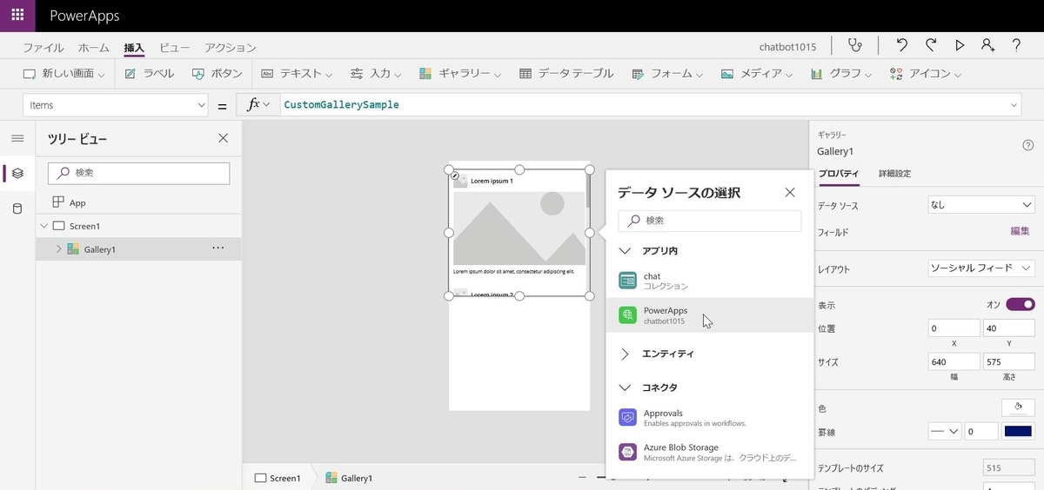Redo the last action
Screen dimensions: 1044x490
(931, 46)
